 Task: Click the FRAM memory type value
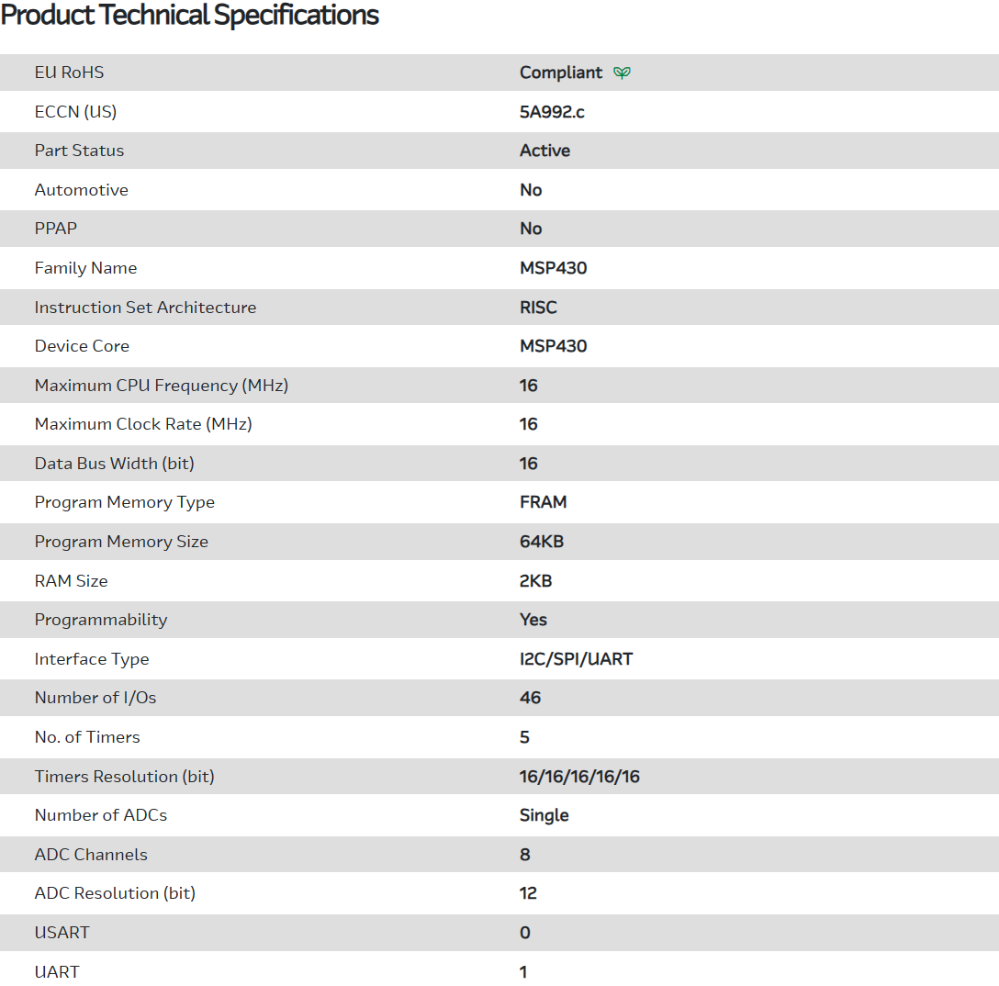point(543,502)
